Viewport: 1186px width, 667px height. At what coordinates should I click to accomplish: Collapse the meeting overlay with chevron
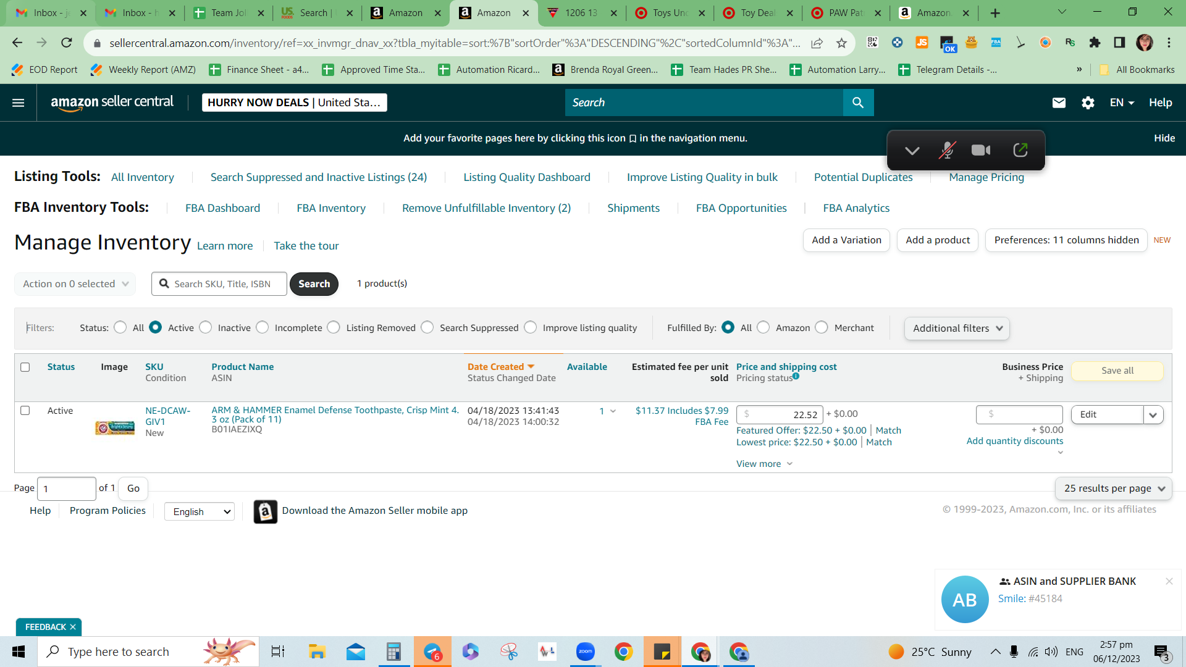click(x=912, y=151)
